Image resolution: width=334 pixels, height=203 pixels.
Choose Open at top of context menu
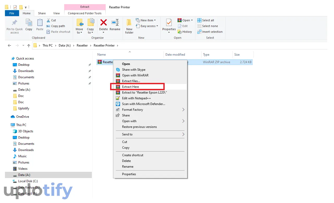tap(150, 64)
